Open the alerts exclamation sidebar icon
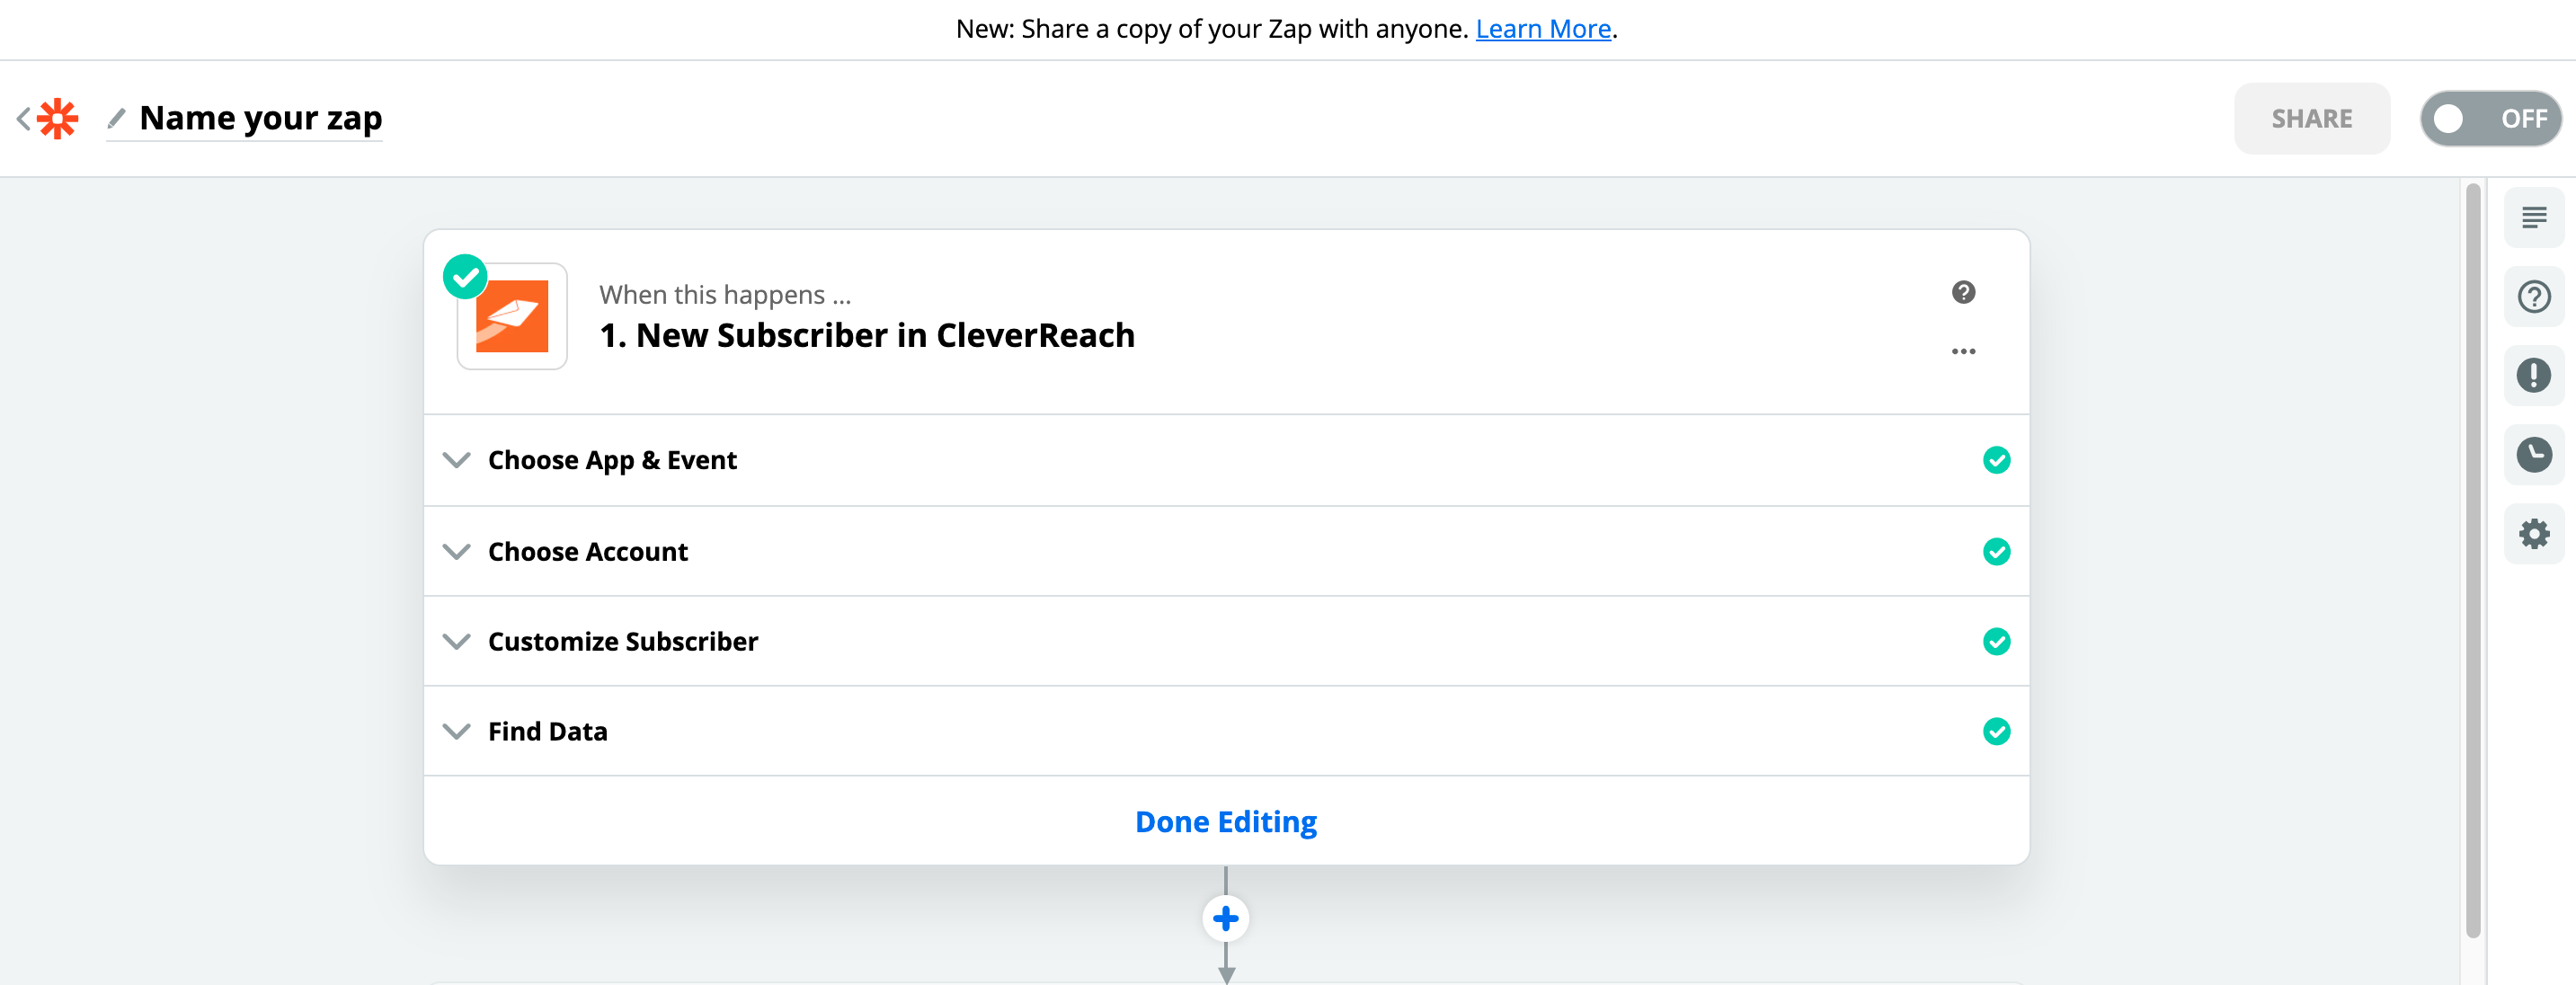The width and height of the screenshot is (2576, 985). 2533,375
